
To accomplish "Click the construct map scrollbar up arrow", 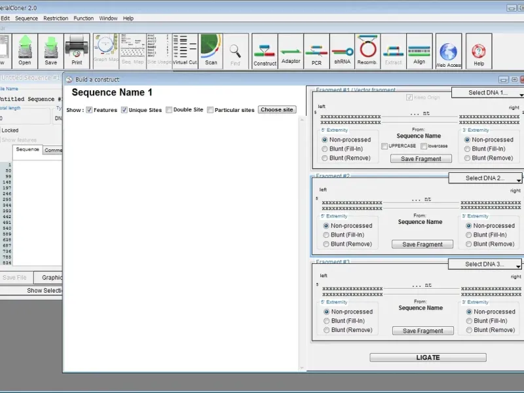I will click(x=302, y=119).
